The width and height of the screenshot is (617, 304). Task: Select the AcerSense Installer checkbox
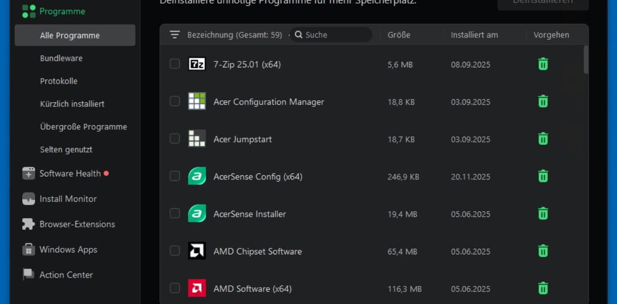click(x=175, y=213)
